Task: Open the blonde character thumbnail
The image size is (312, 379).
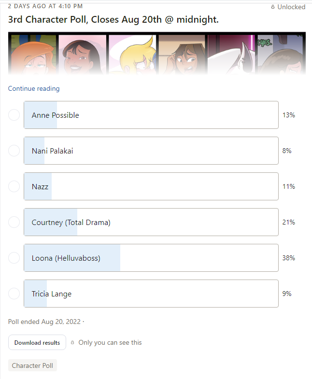Action: click(x=132, y=55)
